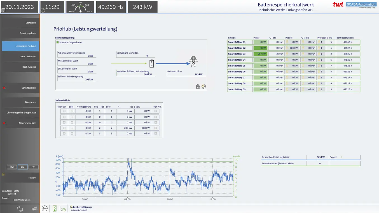Image resolution: width=379 pixels, height=213 pixels.
Task: Click the 09:00 power peak on the chart
Action: tap(128, 163)
